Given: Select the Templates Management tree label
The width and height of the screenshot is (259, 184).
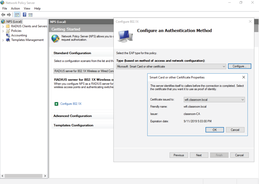Looking at the screenshot, I should coord(27,40).
